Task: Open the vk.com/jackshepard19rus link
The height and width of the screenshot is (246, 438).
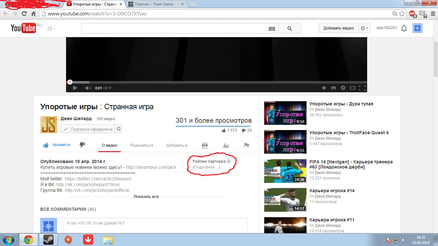Action: click(x=88, y=184)
